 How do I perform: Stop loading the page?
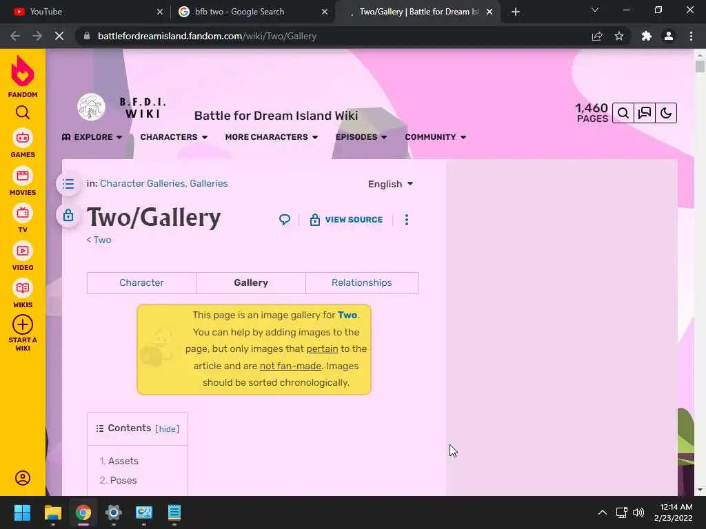(59, 36)
